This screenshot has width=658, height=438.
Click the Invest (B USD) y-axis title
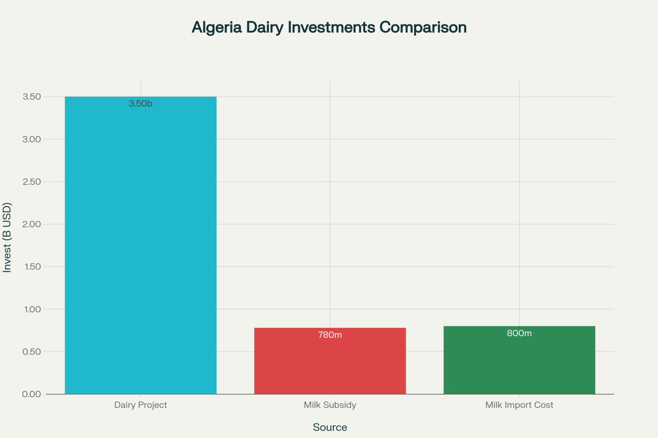pos(7,237)
